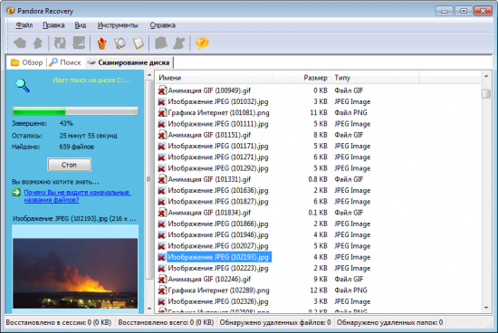Click status text Восстановлено в сессии: 0
Screen dimensions: 498x333
point(59,322)
